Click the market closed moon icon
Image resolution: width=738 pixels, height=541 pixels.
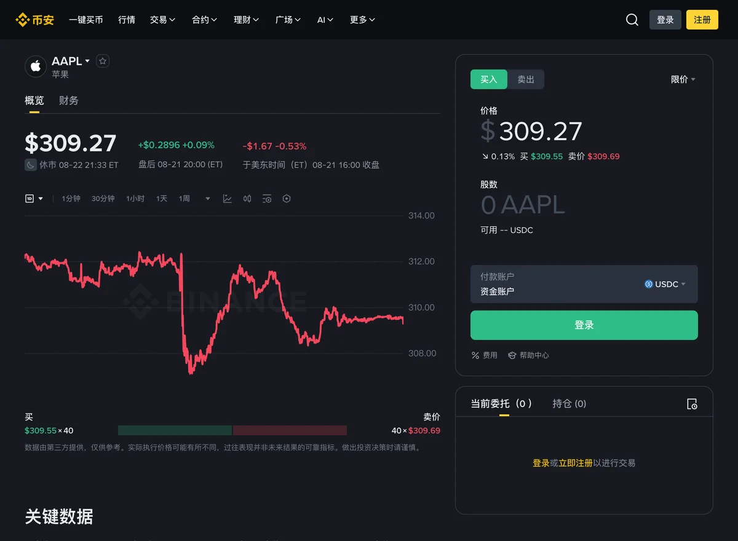pos(31,165)
